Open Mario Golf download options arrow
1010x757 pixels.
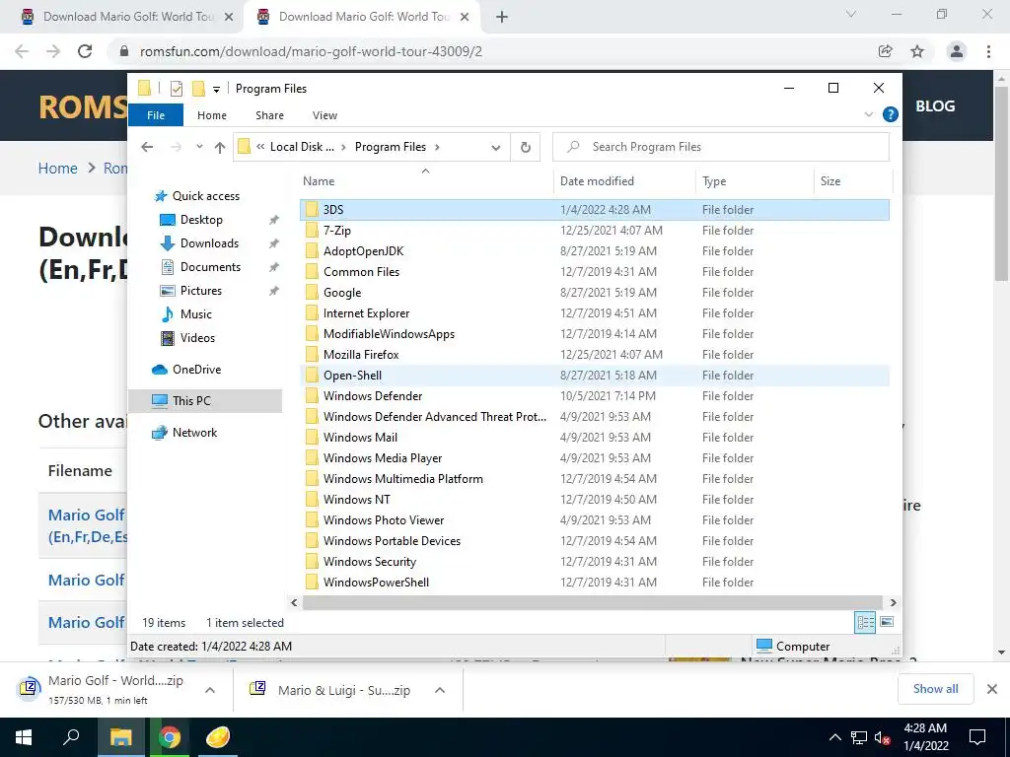click(x=210, y=690)
